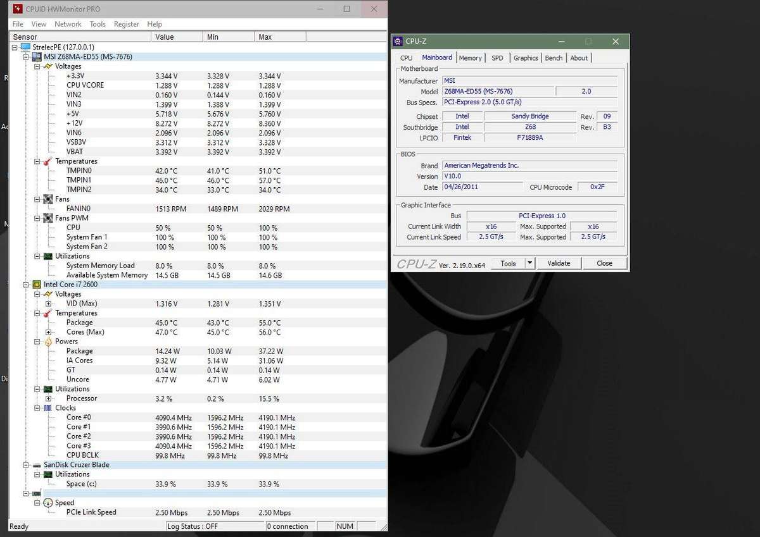Click the Min column header
The height and width of the screenshot is (537, 760).
click(x=229, y=37)
